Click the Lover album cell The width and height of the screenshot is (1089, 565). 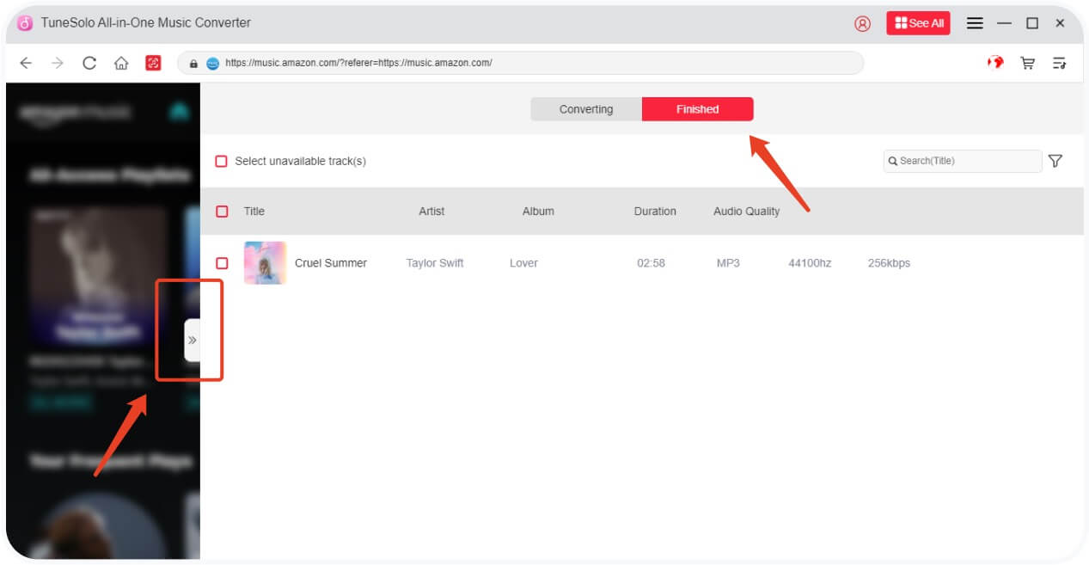(523, 263)
